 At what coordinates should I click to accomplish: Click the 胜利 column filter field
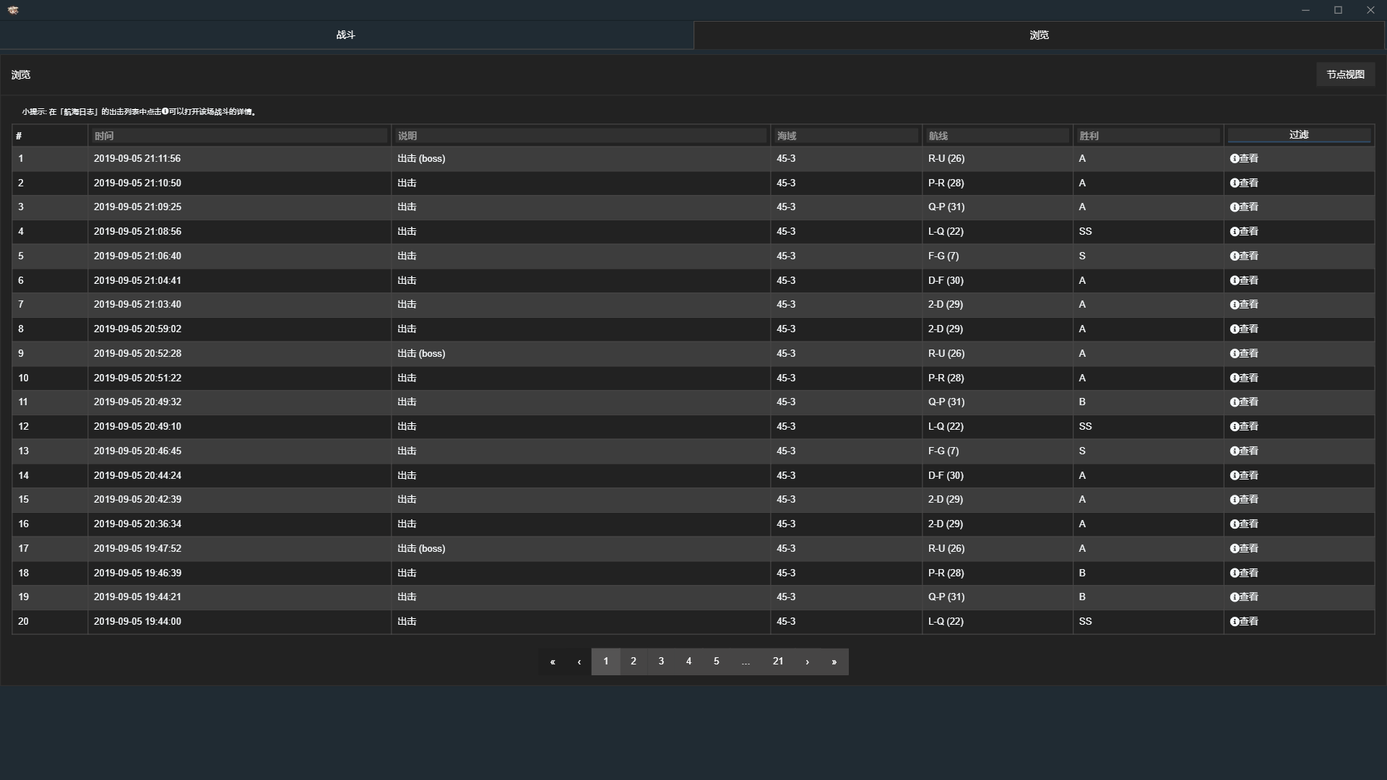[x=1147, y=136]
